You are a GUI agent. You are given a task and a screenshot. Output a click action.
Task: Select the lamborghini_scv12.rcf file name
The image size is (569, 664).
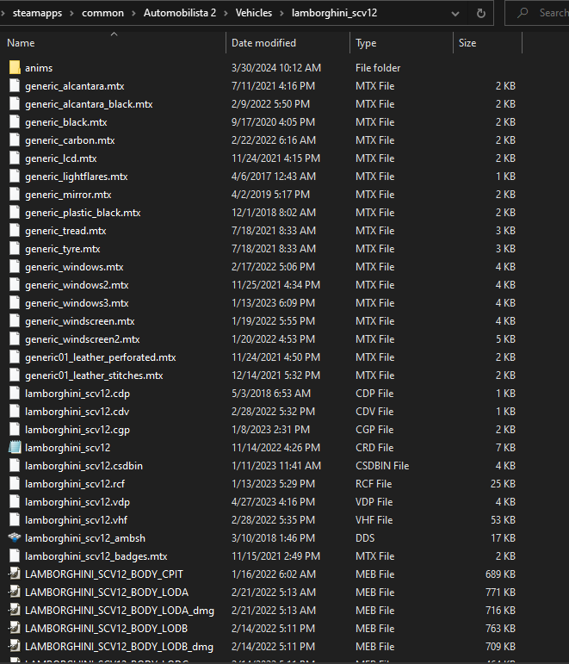point(75,484)
